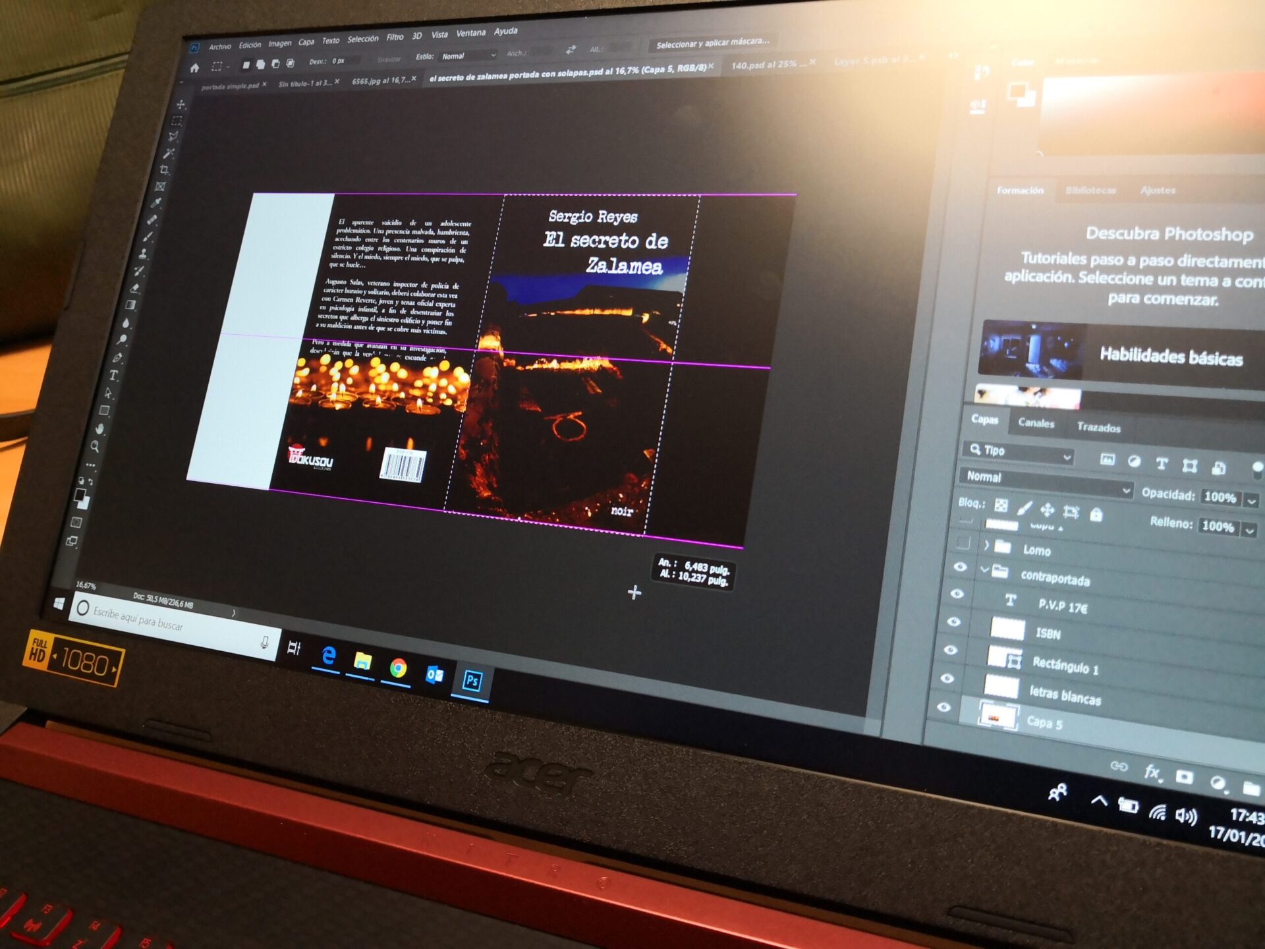Select the Pen tool

118,358
